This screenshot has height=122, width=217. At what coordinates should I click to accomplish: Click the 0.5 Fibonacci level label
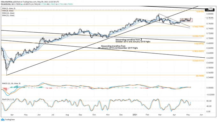coord(199,44)
